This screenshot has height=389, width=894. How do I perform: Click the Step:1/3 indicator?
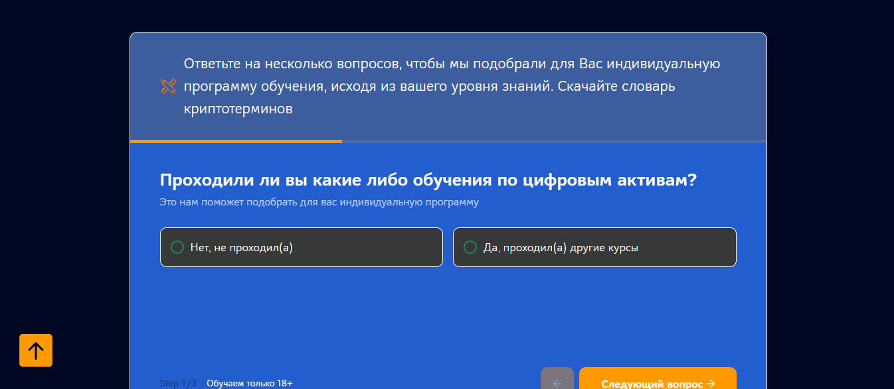[x=178, y=383]
